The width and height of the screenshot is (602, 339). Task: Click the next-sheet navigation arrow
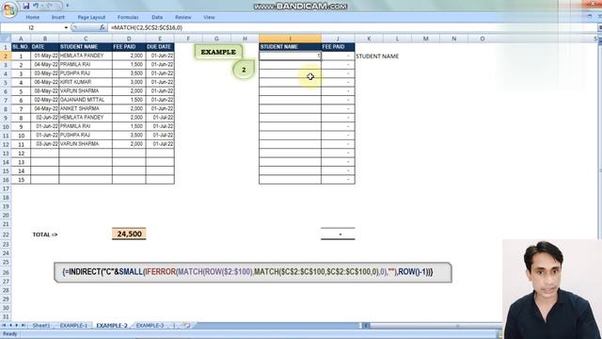tap(17, 326)
